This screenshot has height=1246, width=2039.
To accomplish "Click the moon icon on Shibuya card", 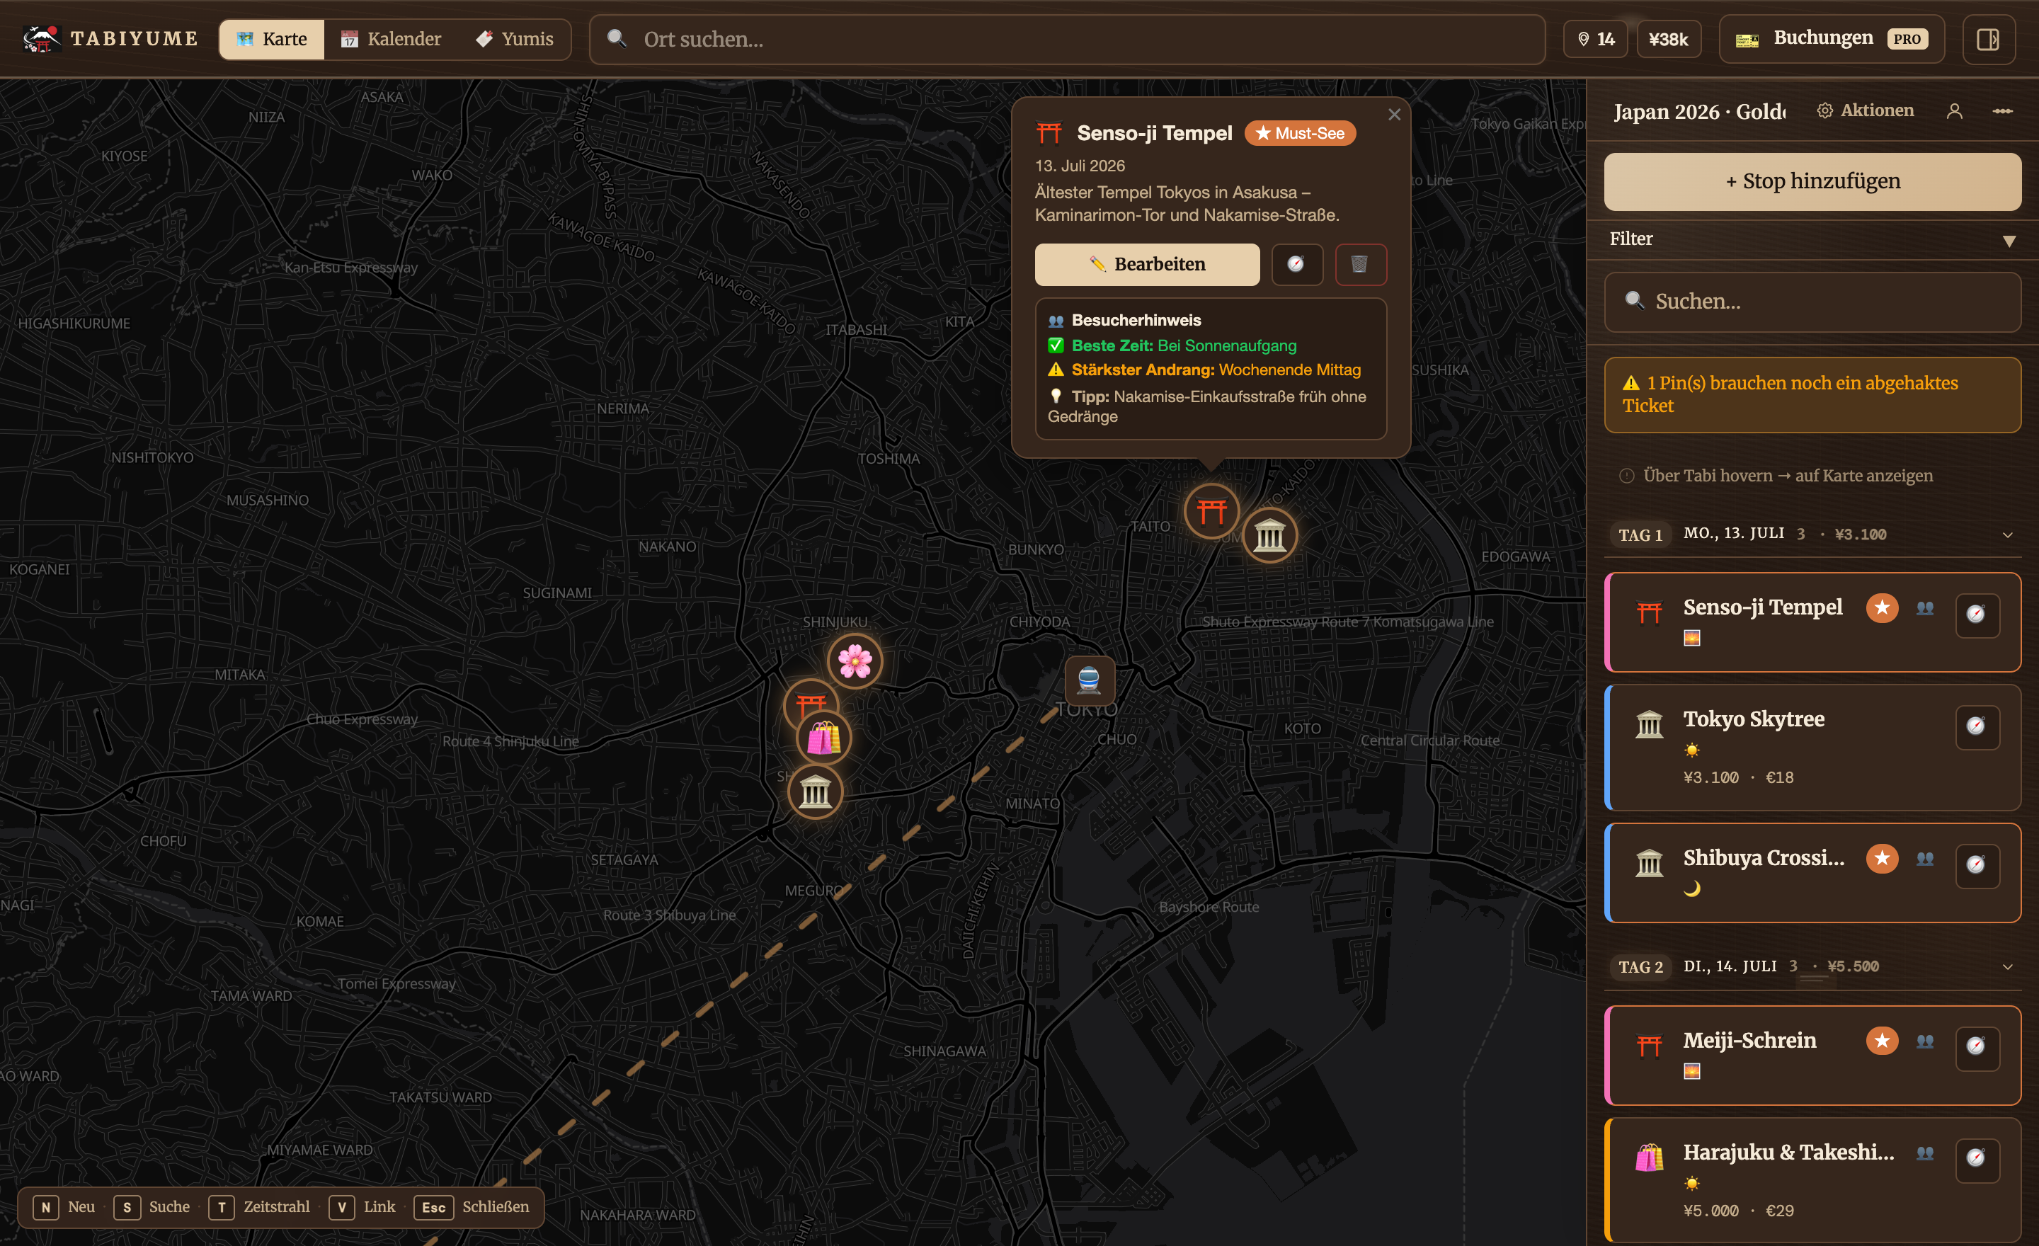I will tap(1691, 888).
